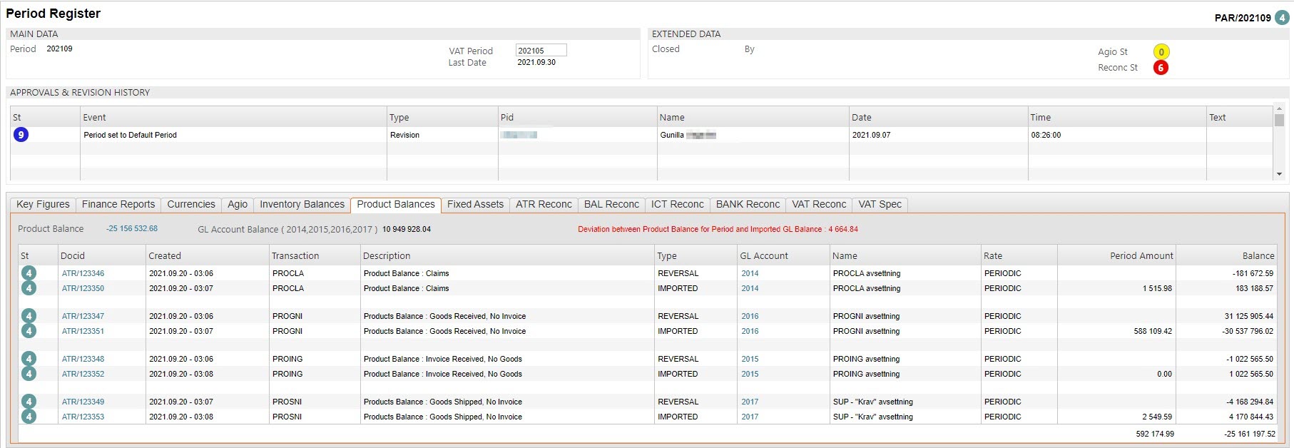Click the Product Balance amount -25 156 532.68
1294x448 pixels.
132,229
